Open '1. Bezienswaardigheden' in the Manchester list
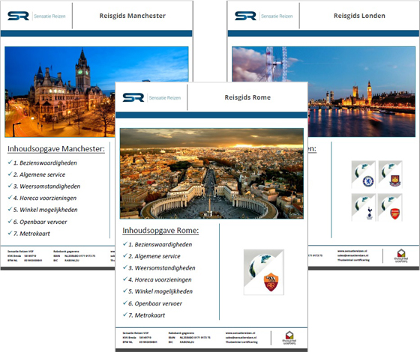Image resolution: width=420 pixels, height=352 pixels. pos(45,163)
